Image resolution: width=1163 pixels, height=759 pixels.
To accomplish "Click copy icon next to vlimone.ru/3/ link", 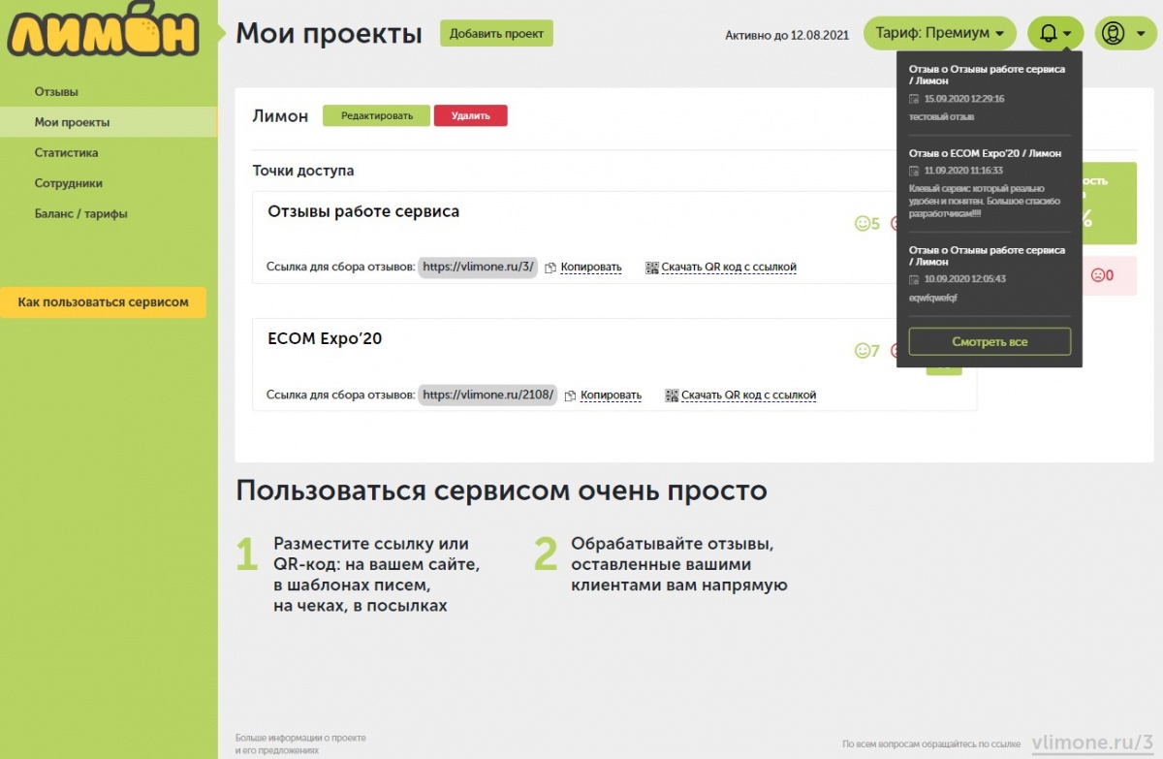I will [x=550, y=268].
